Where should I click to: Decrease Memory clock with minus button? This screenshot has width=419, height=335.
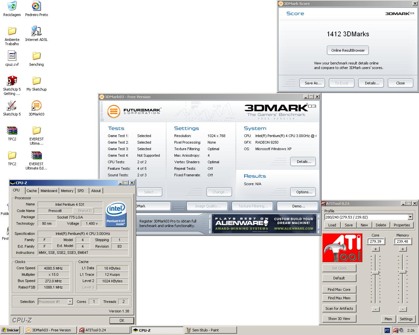pos(403,309)
